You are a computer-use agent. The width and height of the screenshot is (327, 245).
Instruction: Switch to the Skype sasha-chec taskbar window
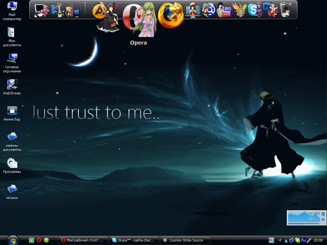pyautogui.click(x=134, y=240)
